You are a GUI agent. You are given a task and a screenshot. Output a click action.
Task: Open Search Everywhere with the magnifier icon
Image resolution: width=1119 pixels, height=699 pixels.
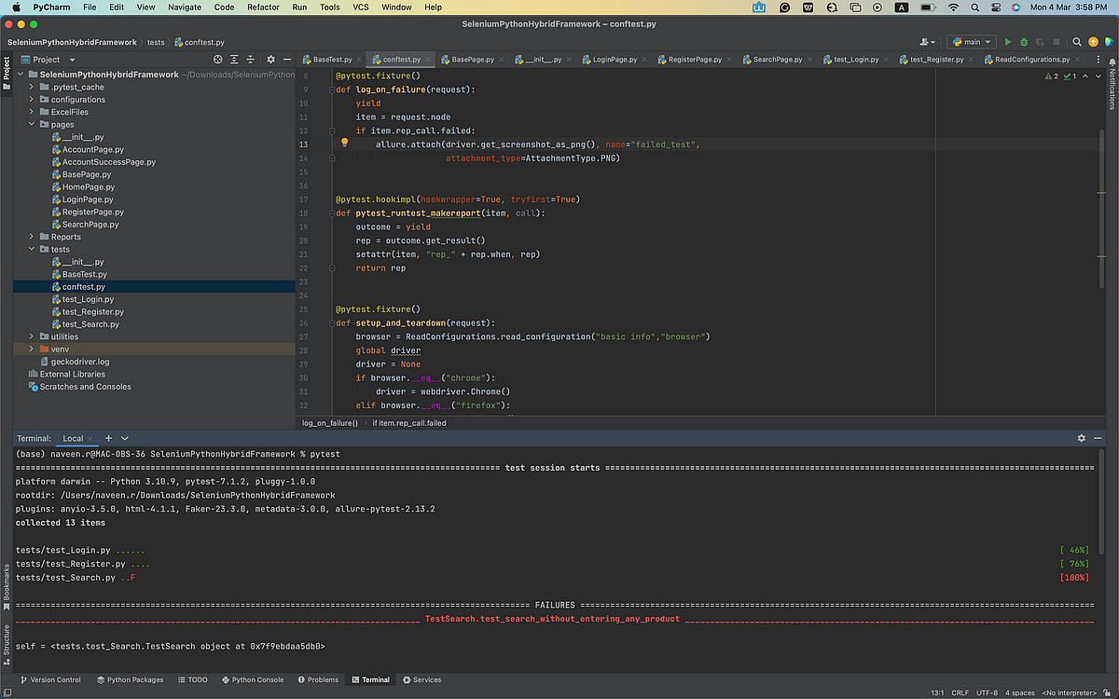[x=1077, y=41]
